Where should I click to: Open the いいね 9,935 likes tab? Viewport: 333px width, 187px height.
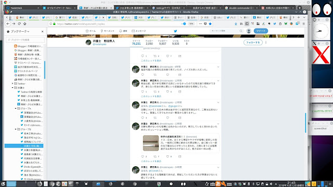click(x=176, y=42)
